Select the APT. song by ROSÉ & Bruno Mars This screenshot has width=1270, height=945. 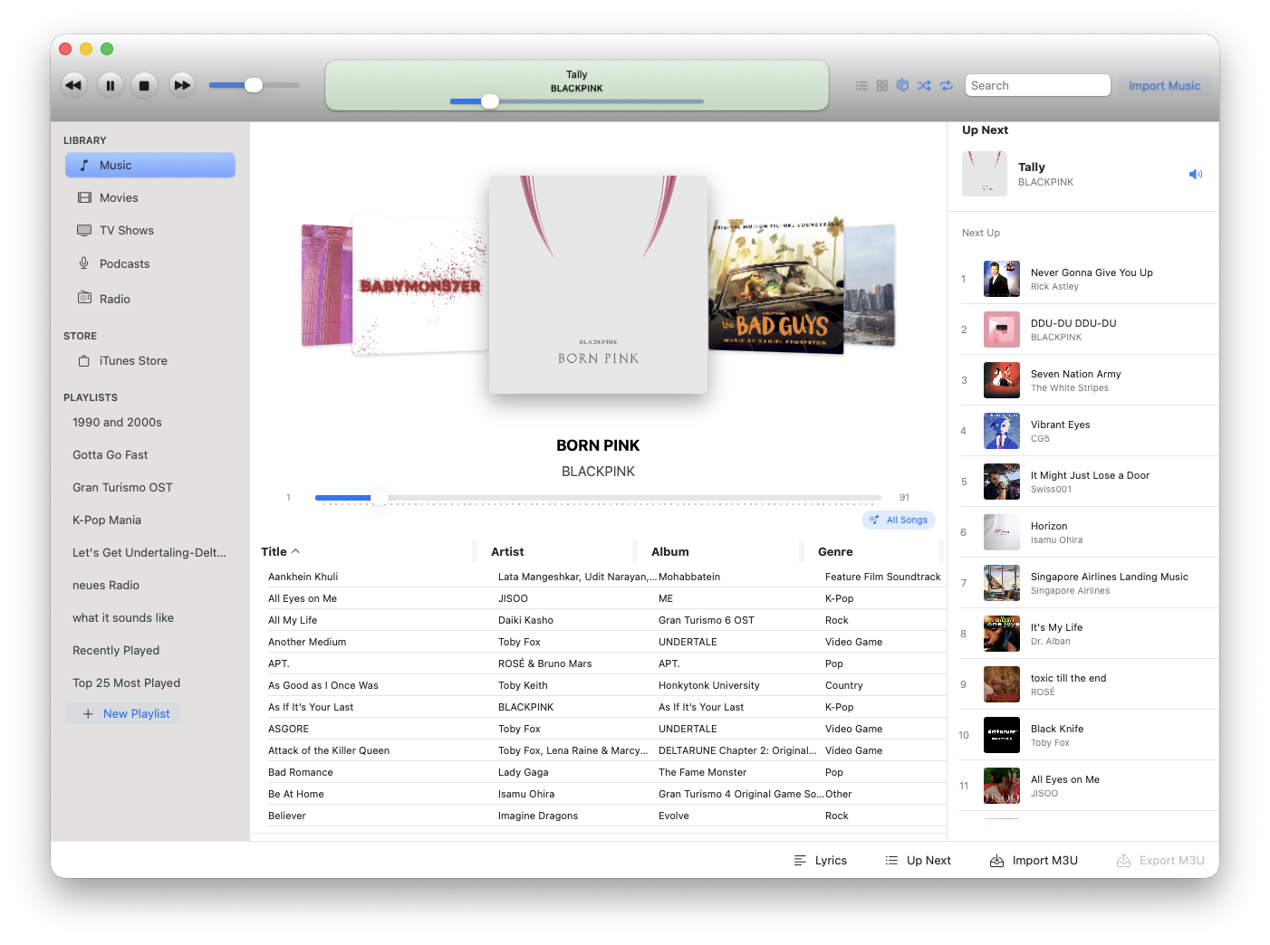[x=602, y=663]
